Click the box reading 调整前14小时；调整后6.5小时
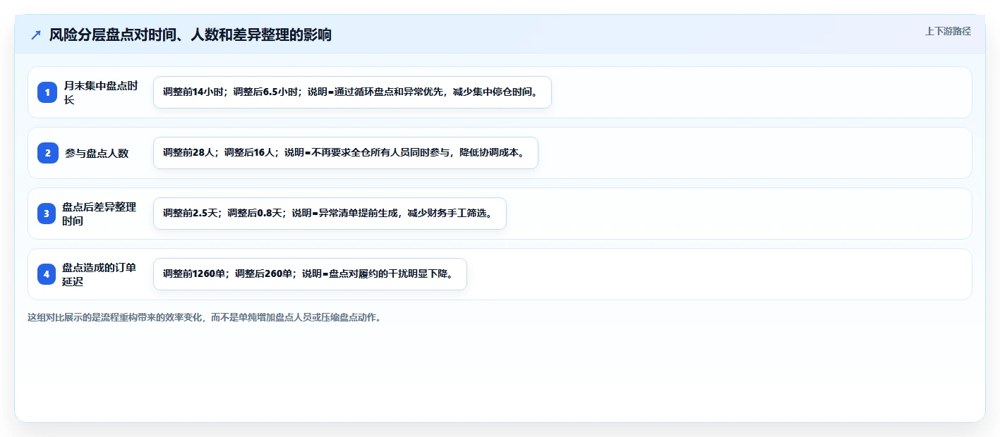This screenshot has height=437, width=1000. point(352,92)
